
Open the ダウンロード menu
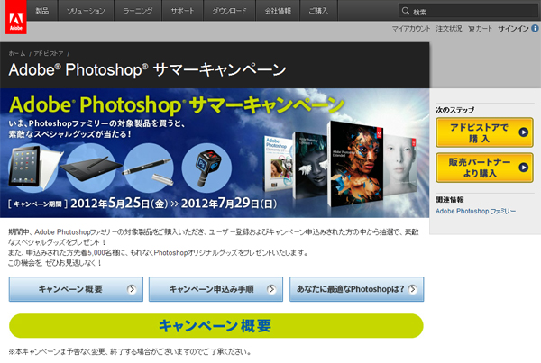click(229, 11)
